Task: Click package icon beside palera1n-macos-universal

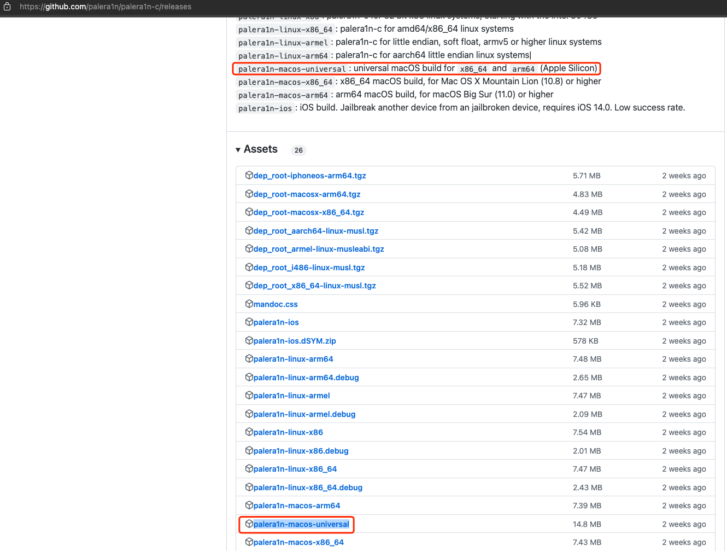Action: [x=249, y=524]
